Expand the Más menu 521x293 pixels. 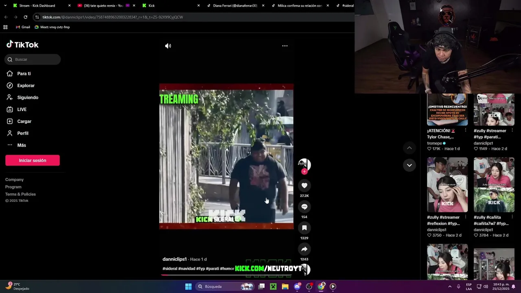(x=22, y=145)
